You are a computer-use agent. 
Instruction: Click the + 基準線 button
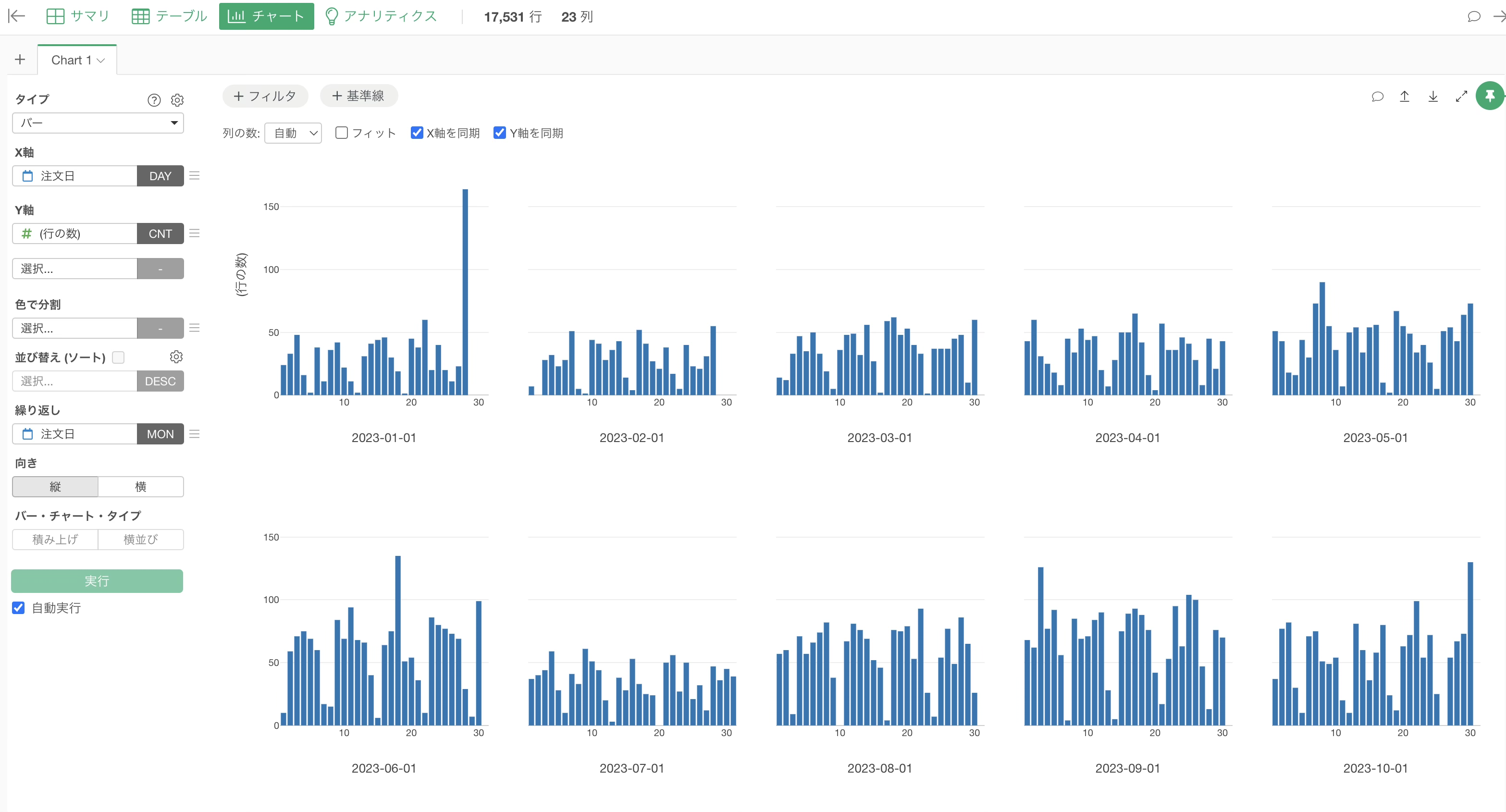coord(358,96)
